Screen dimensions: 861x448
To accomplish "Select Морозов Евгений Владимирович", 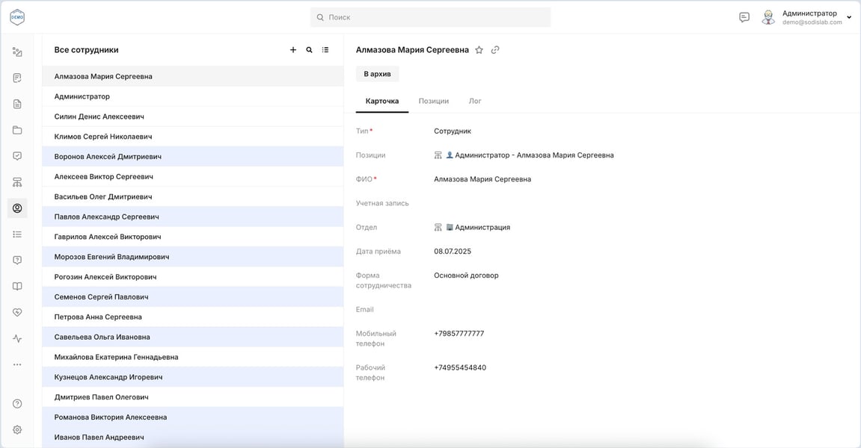I will [193, 257].
